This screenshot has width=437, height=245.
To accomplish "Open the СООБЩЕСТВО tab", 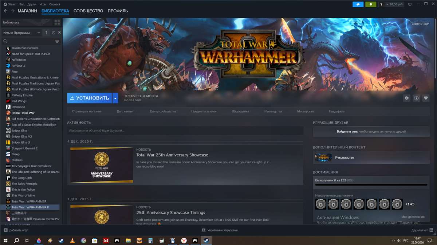I will (x=88, y=11).
